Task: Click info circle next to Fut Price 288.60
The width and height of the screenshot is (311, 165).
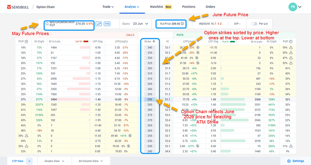Action: tap(182, 23)
